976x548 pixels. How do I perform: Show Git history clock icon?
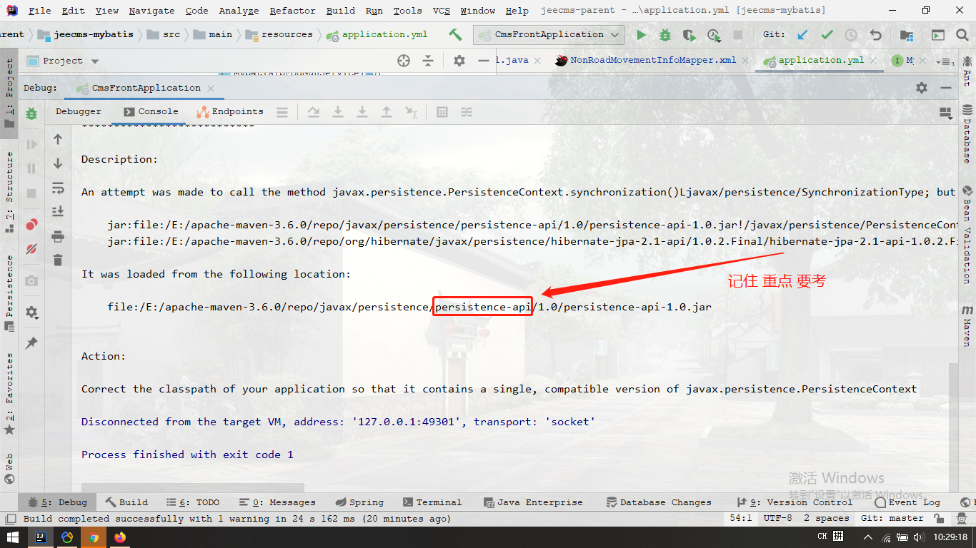(851, 34)
